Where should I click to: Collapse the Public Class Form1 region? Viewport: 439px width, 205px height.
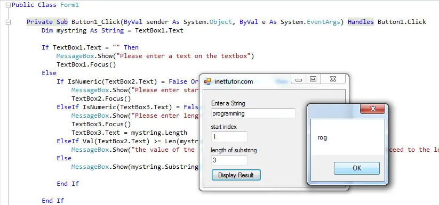[8, 5]
